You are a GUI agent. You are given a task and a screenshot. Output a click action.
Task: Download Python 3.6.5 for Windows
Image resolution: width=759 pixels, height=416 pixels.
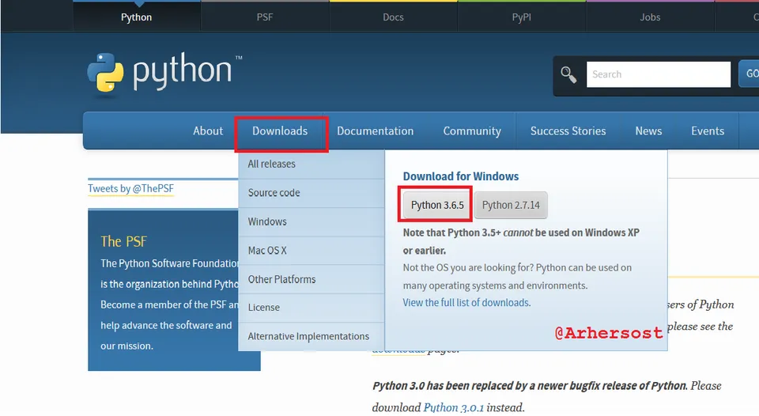point(437,206)
